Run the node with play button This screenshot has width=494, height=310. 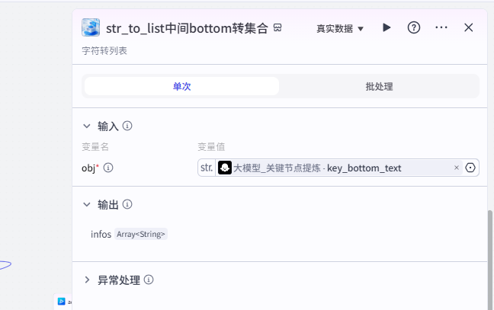click(x=387, y=27)
